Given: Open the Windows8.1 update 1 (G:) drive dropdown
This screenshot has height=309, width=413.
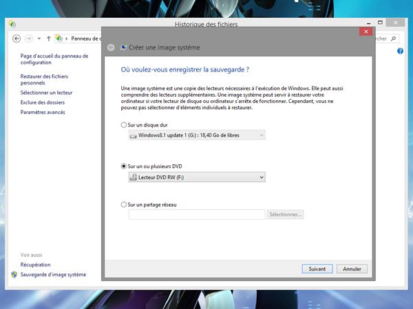Looking at the screenshot, I should (197, 135).
